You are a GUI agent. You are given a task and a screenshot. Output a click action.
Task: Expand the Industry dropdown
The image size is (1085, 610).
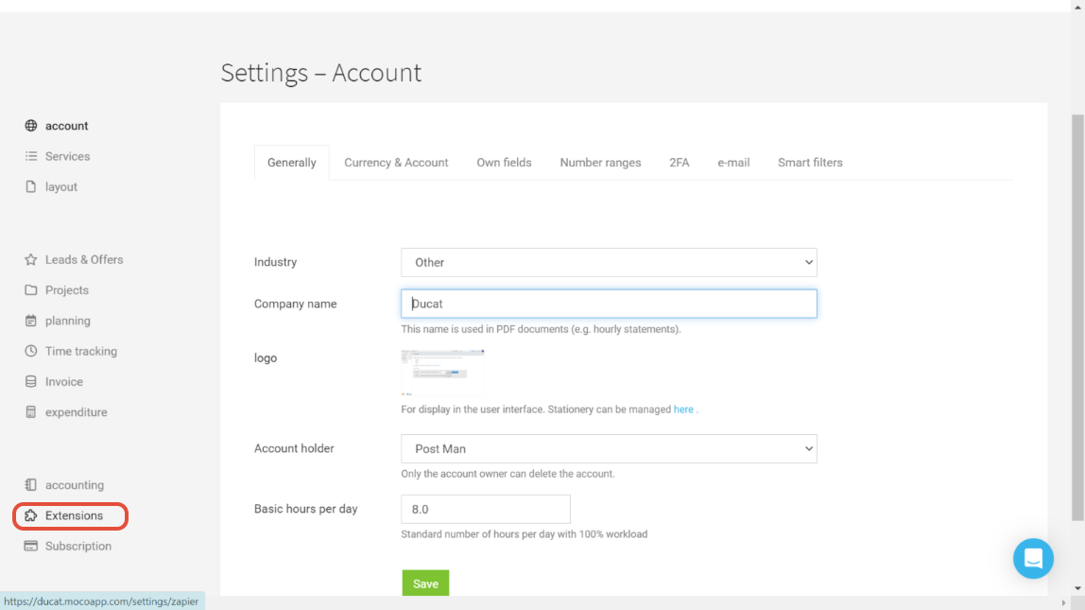point(609,263)
